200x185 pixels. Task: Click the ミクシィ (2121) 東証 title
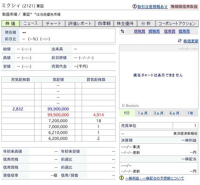23,6
